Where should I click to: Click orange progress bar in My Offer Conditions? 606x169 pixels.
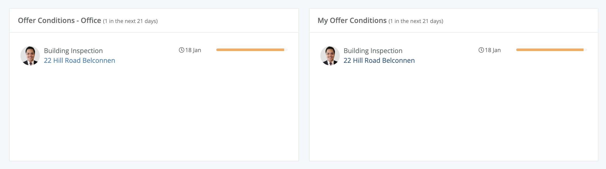[x=550, y=50]
